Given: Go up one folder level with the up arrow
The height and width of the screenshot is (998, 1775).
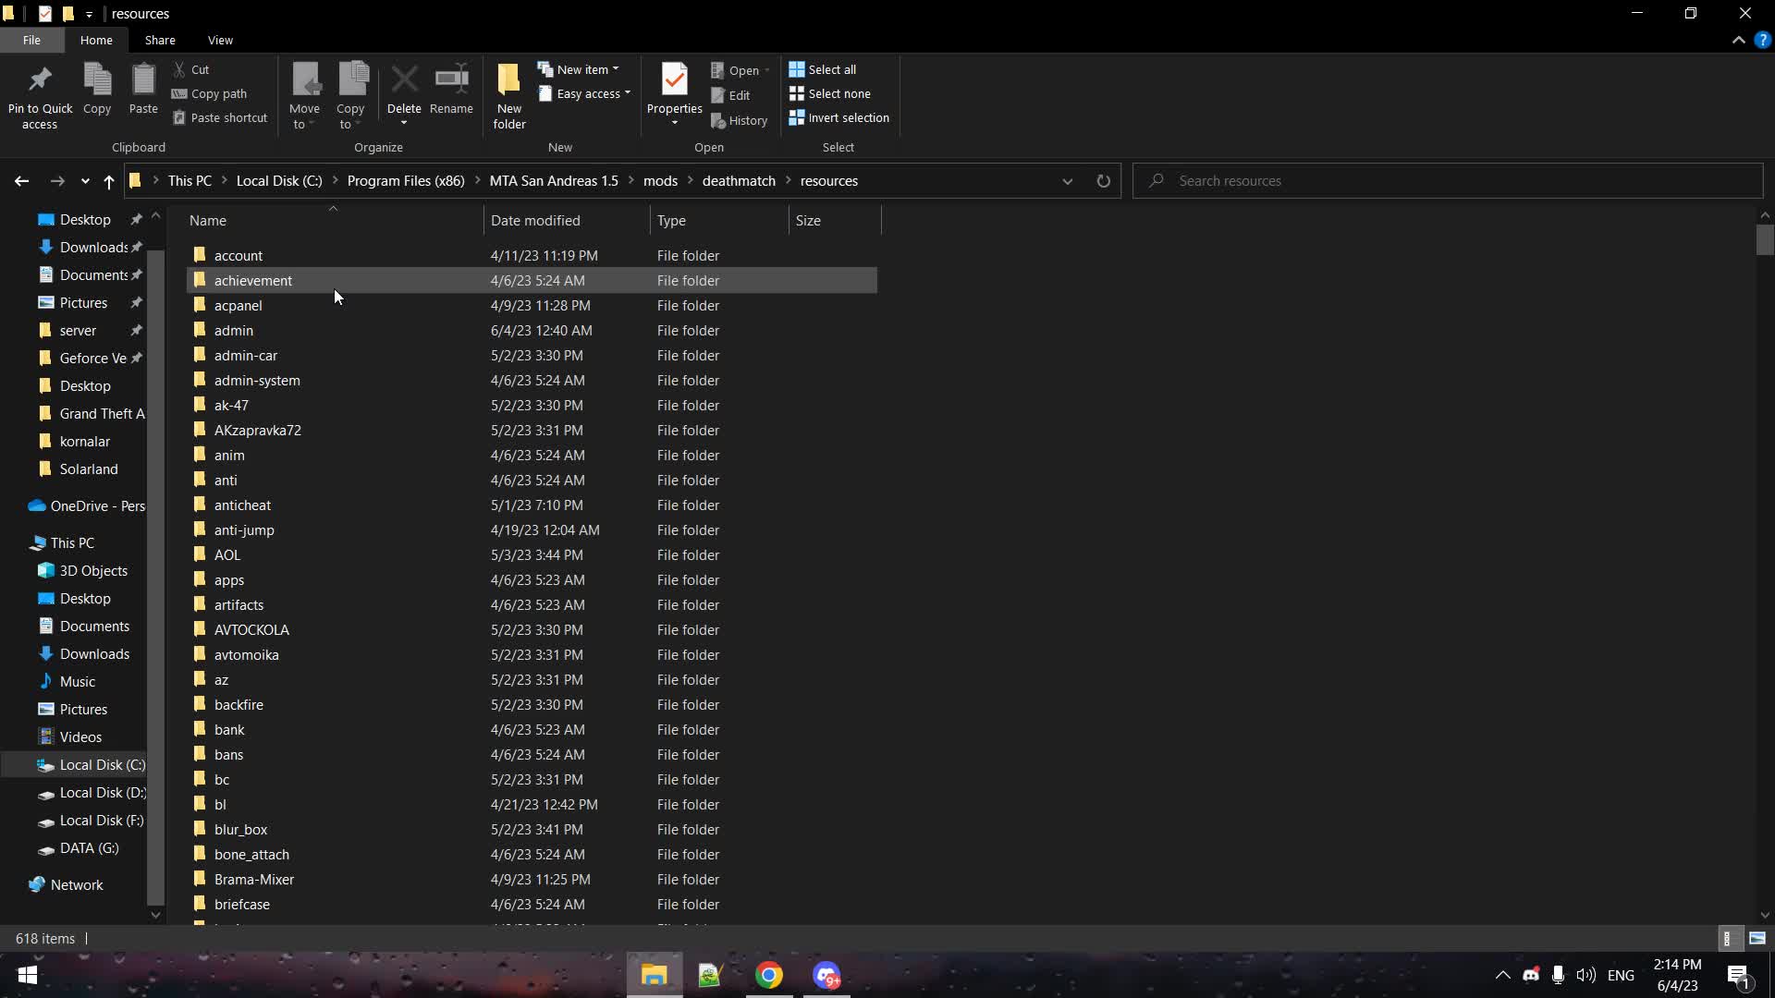Looking at the screenshot, I should coord(109,181).
